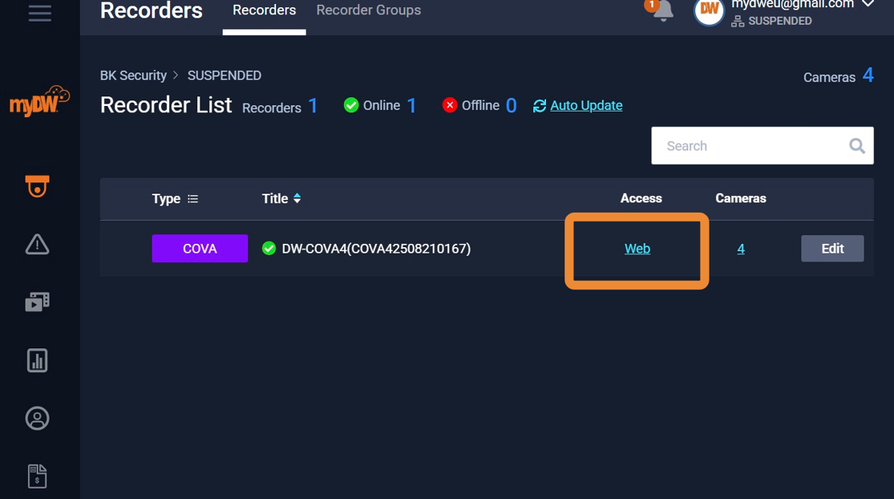894x499 pixels.
Task: Click the Type column filter icon
Action: pos(193,198)
